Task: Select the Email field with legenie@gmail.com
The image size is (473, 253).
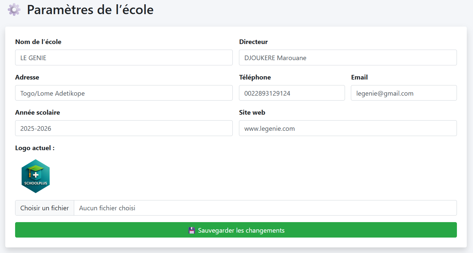Action: click(404, 93)
